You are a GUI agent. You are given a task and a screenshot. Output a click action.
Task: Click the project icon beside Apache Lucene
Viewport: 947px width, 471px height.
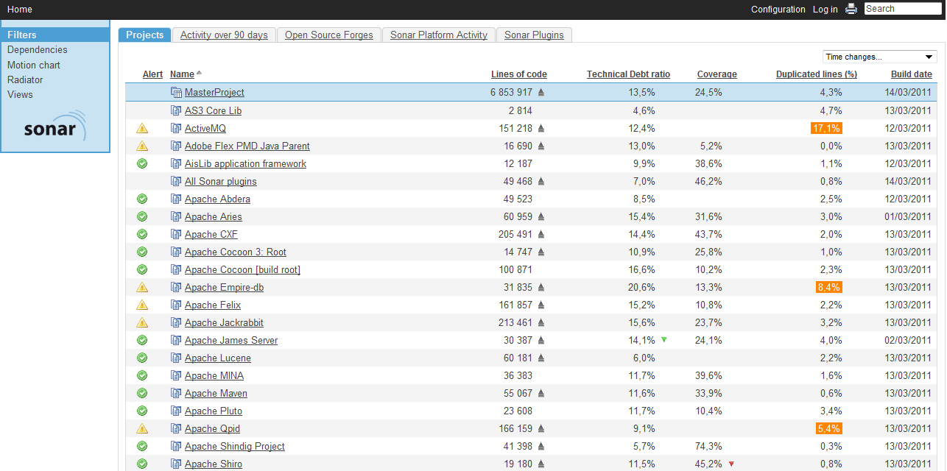click(176, 358)
